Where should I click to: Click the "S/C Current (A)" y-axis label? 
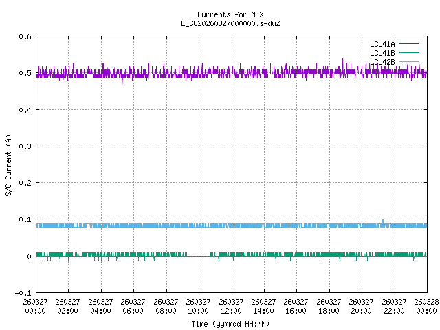9,164
